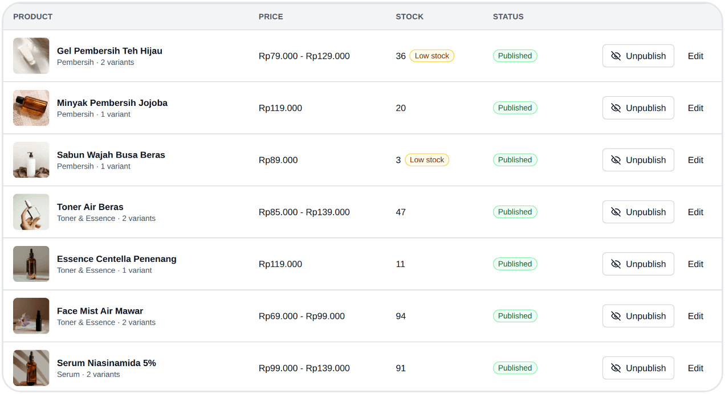Edit Minyak Pembersih Jojoba
The height and width of the screenshot is (394, 725).
point(695,108)
